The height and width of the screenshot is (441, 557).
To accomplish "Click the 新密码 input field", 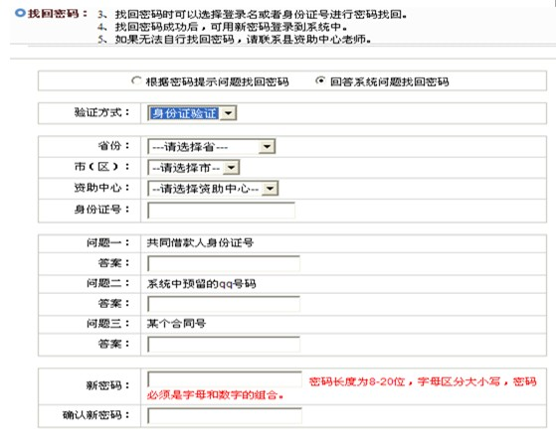I will pyautogui.click(x=225, y=378).
